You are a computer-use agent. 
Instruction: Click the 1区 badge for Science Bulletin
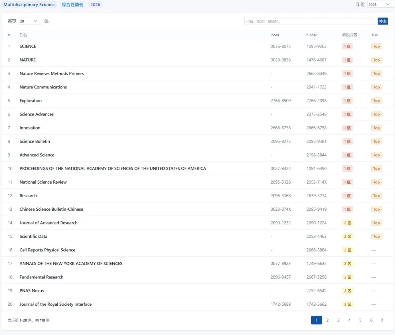coord(347,142)
